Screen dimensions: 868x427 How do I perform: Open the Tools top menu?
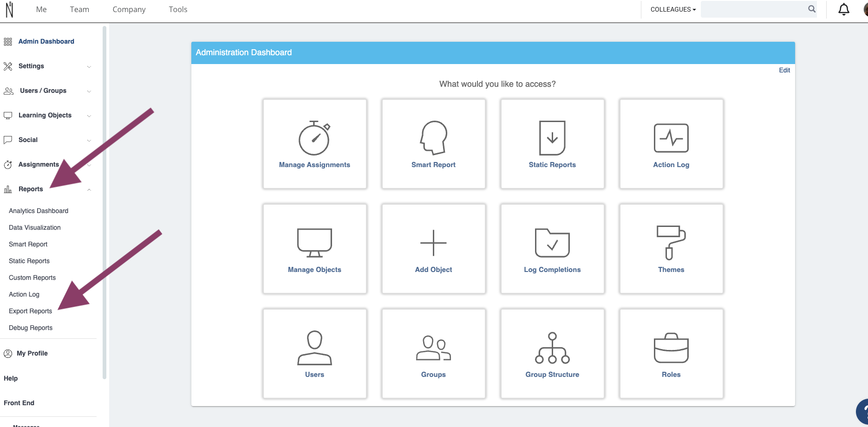coord(178,9)
